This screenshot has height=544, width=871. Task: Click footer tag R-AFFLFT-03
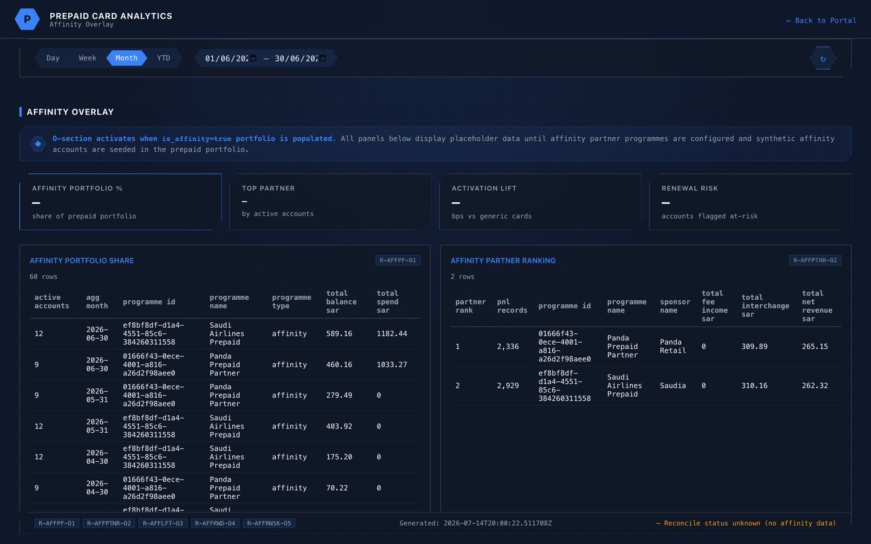click(163, 523)
